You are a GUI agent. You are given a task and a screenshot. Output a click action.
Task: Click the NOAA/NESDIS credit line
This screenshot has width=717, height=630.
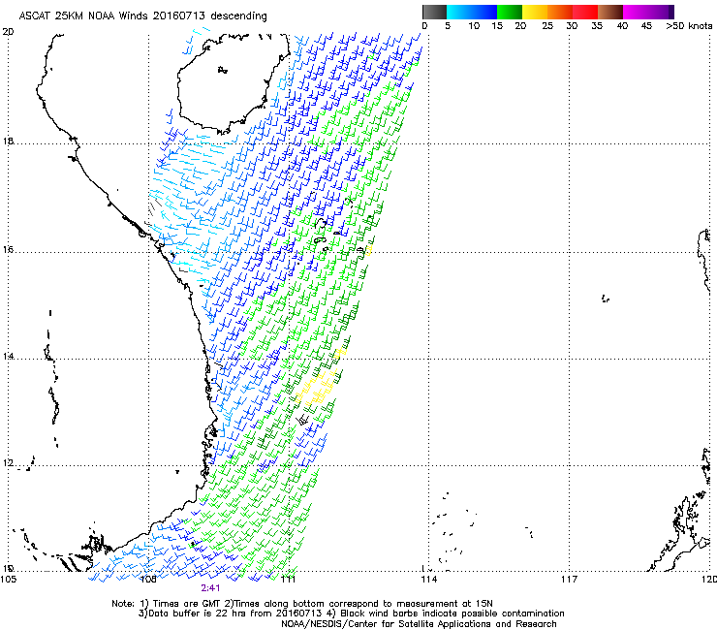coord(419,624)
